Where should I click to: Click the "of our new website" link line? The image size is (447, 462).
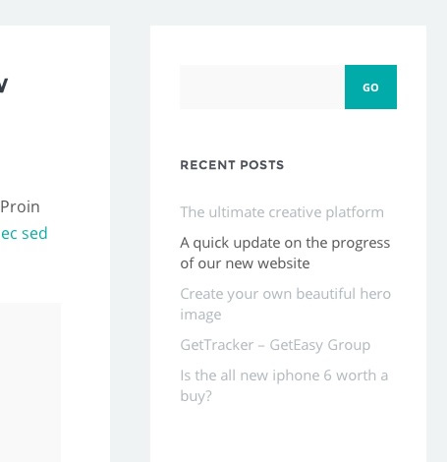click(x=245, y=263)
